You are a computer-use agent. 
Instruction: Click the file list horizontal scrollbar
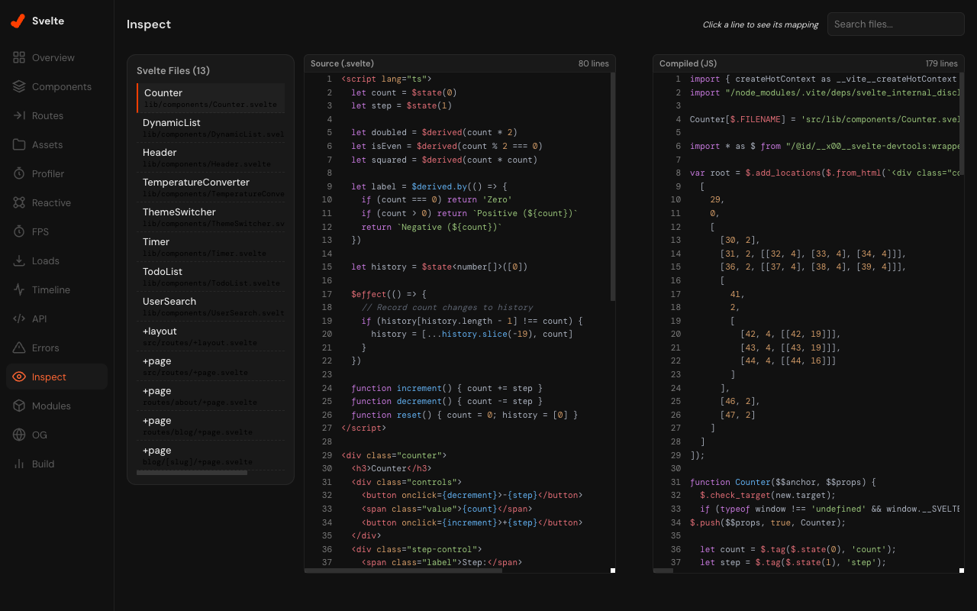(x=192, y=473)
